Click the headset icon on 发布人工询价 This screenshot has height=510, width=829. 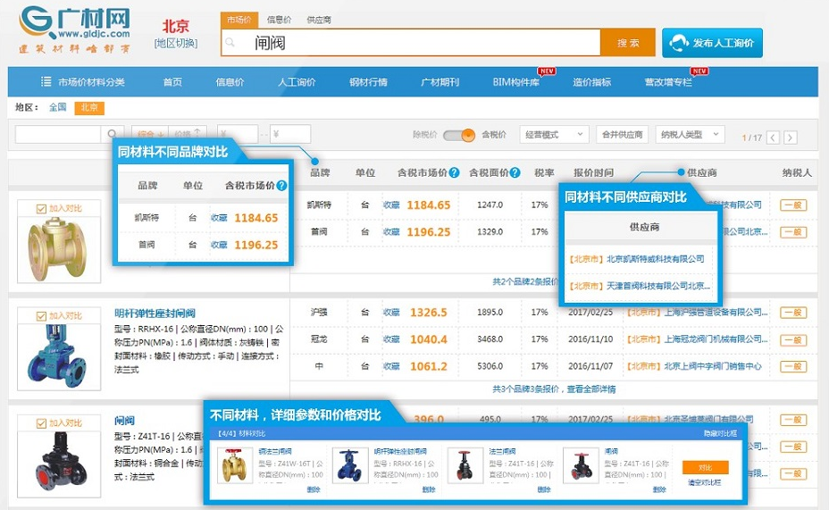[x=679, y=43]
